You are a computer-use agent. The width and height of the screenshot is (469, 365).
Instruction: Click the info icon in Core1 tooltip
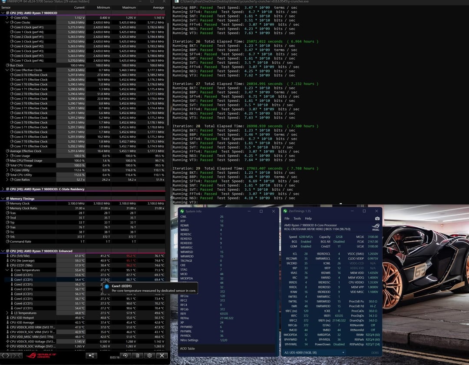(x=107, y=286)
